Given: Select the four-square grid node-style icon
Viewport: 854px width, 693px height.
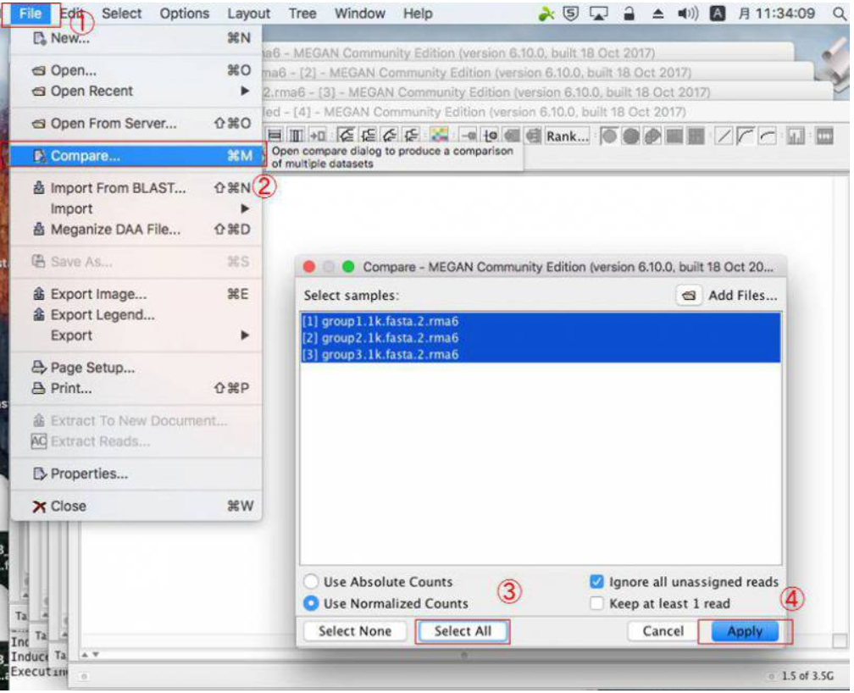Looking at the screenshot, I should point(696,136).
